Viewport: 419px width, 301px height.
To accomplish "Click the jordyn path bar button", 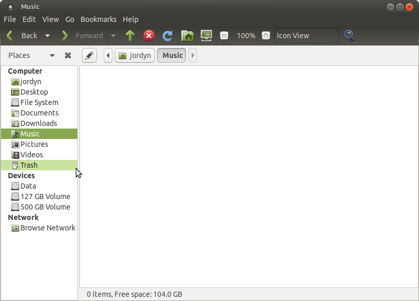I will [x=135, y=55].
